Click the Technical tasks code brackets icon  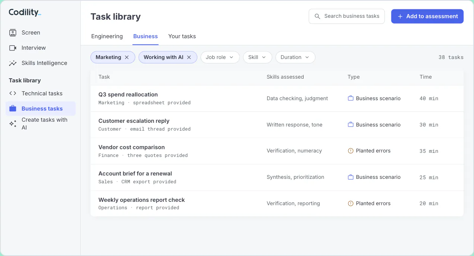[13, 93]
